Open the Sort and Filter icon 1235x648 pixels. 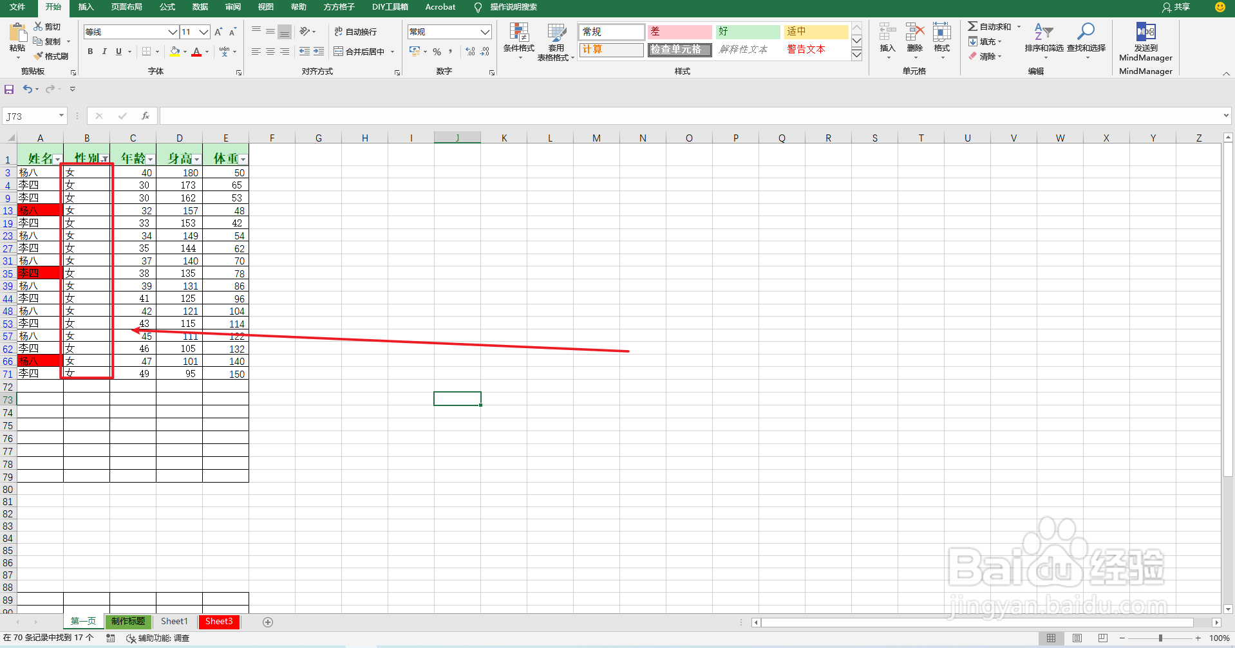pyautogui.click(x=1044, y=32)
